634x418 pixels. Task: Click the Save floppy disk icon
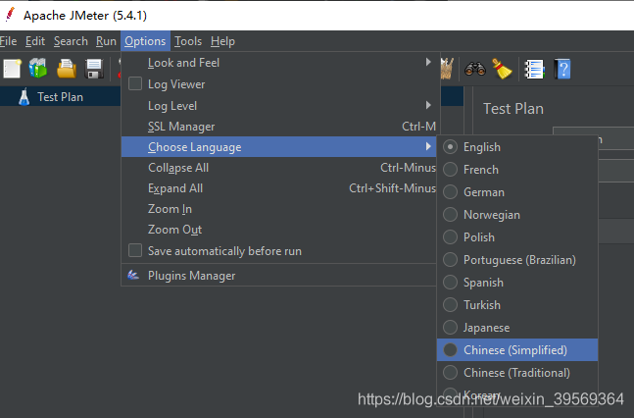tap(94, 69)
